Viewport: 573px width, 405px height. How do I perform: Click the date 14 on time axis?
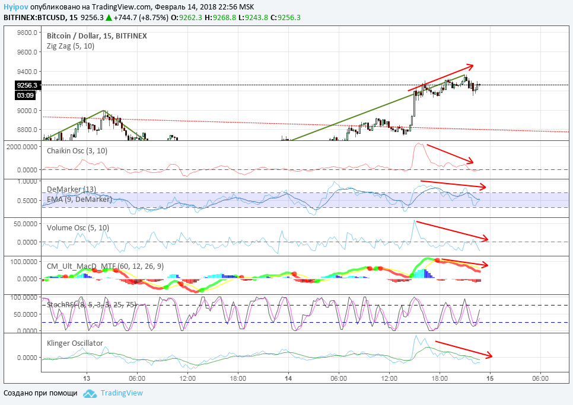tap(288, 378)
